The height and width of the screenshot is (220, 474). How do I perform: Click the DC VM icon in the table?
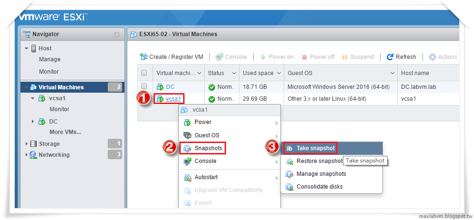(x=160, y=87)
